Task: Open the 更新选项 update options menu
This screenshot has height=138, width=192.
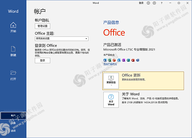Action: click(x=111, y=81)
